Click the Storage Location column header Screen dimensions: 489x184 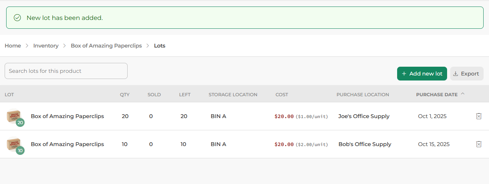(233, 95)
